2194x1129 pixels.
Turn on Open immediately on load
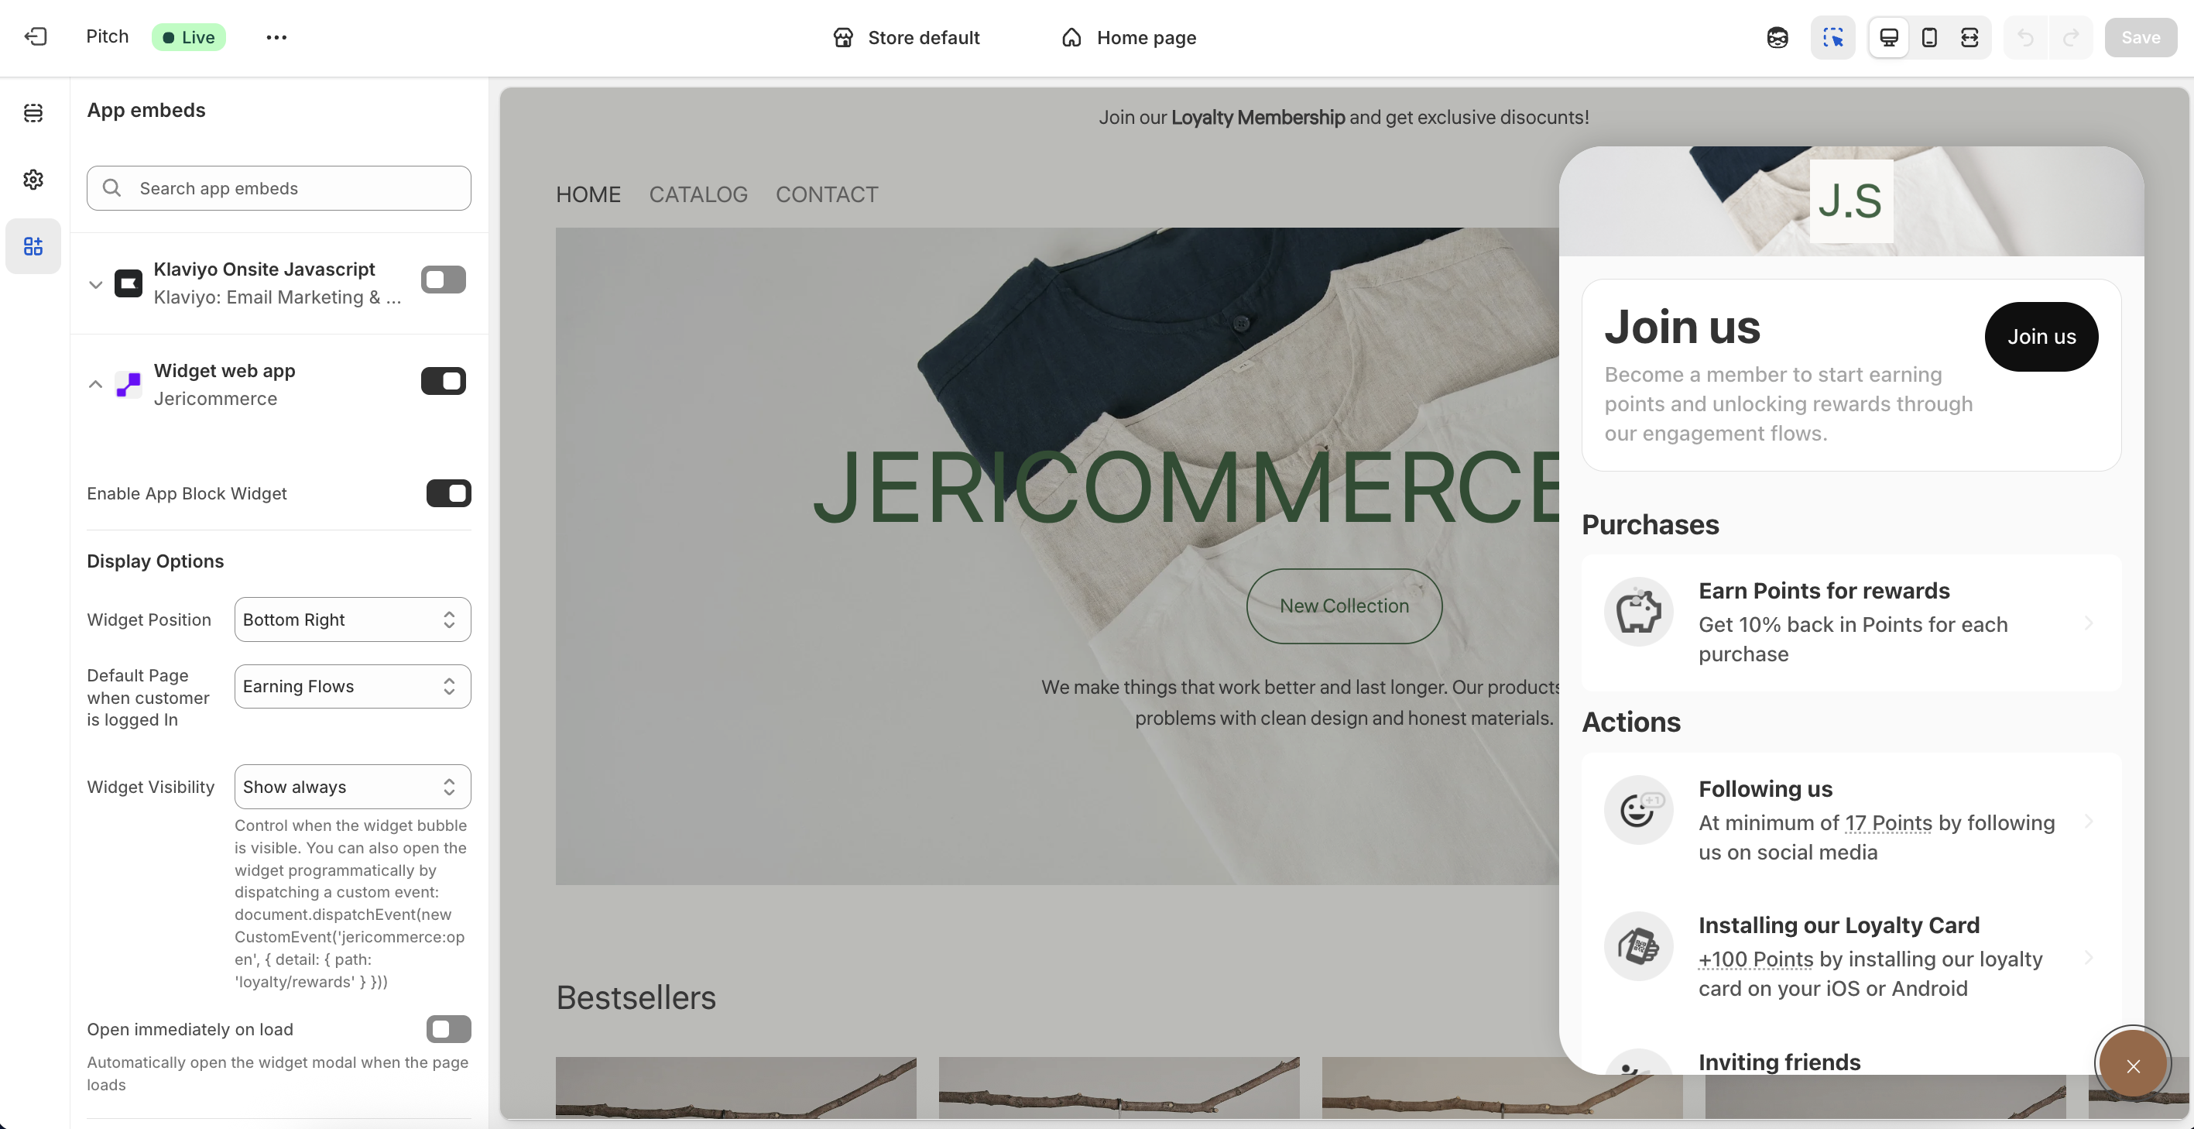coord(448,1028)
